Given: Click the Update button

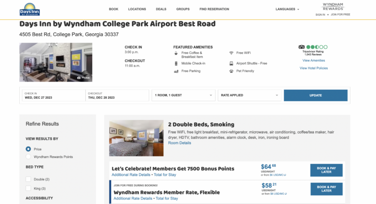Looking at the screenshot, I should coord(316,95).
